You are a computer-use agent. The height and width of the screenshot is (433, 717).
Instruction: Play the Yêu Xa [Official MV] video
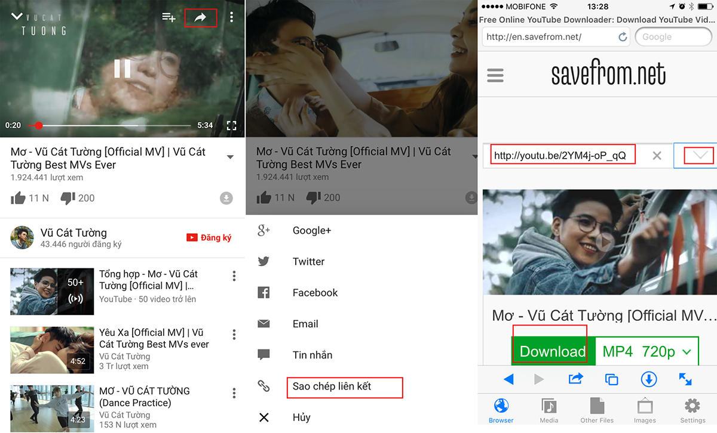(52, 350)
